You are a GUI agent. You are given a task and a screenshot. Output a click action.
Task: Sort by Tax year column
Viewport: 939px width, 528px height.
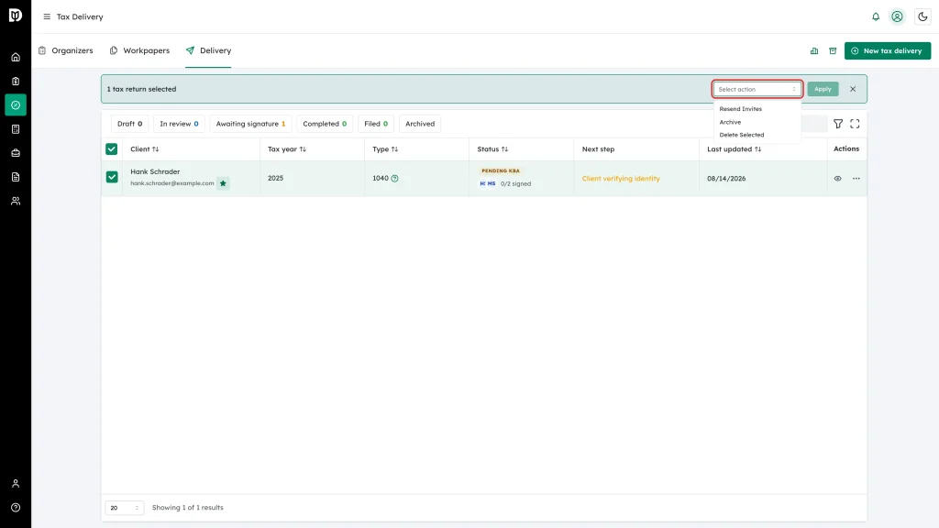[x=286, y=149]
